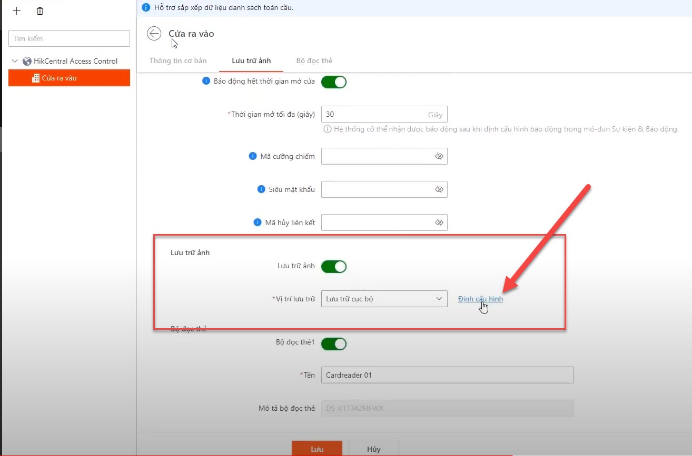Reveal Mã hủy liên kết with eye icon
692x456 pixels.
[439, 223]
